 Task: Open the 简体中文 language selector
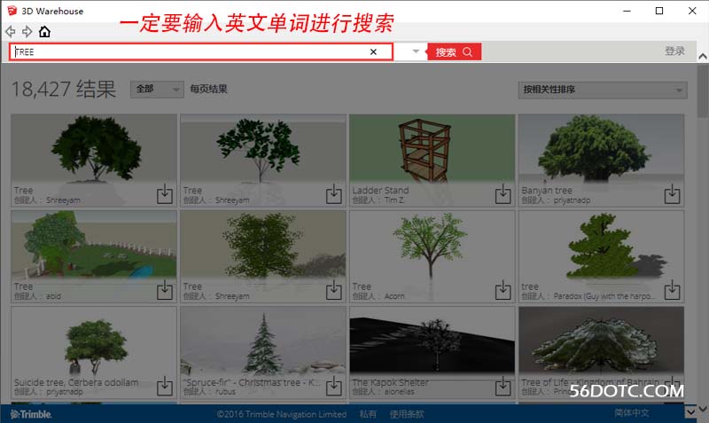pyautogui.click(x=632, y=412)
